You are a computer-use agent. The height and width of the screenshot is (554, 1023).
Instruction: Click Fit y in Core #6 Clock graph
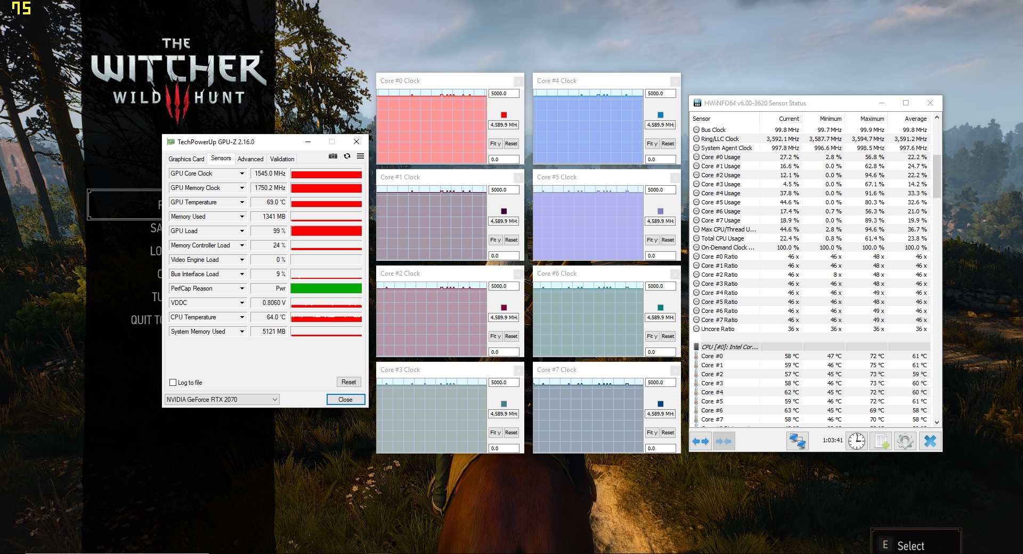click(652, 336)
